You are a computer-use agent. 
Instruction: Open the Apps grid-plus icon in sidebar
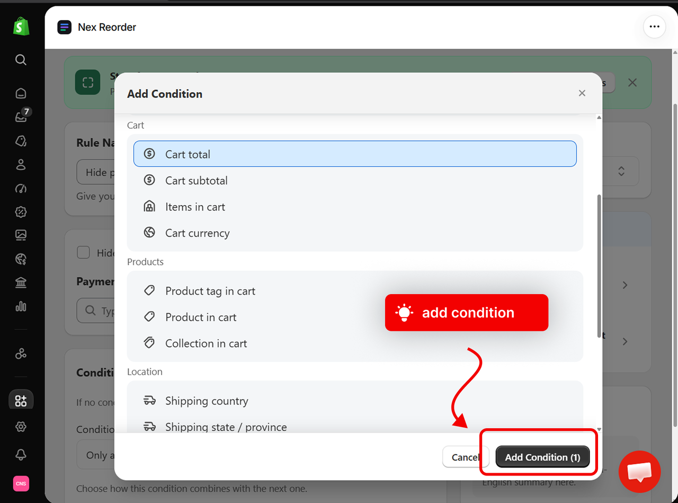click(21, 400)
